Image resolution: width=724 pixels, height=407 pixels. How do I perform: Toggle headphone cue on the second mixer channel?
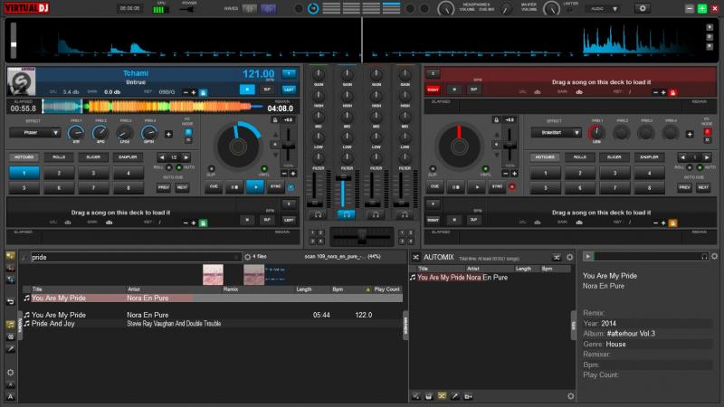click(x=347, y=214)
